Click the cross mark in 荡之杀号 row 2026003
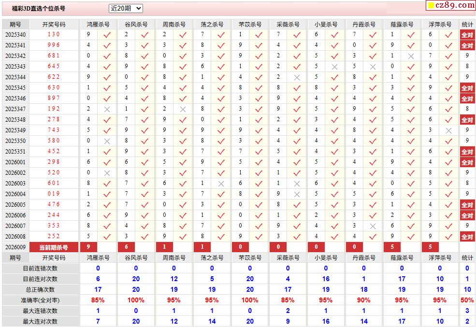 [x=221, y=184]
